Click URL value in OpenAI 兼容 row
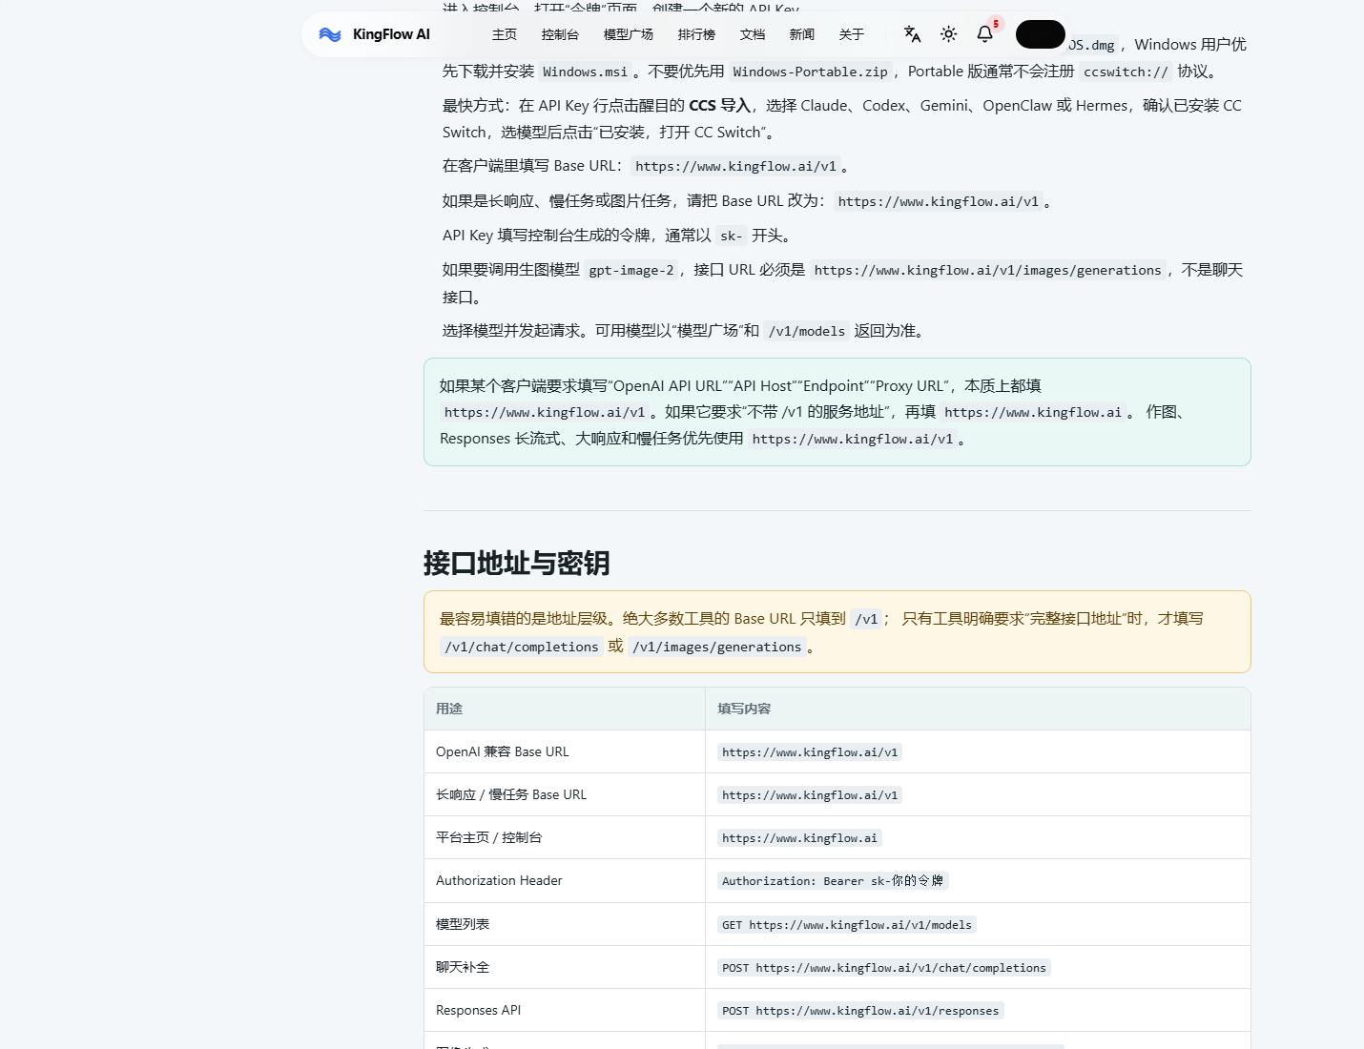Viewport: 1364px width, 1049px height. (x=810, y=752)
